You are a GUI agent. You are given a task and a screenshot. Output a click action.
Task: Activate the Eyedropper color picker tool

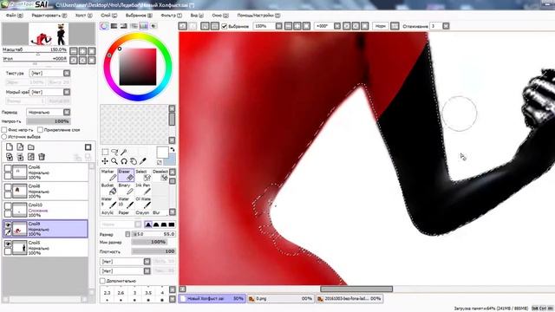[142, 161]
